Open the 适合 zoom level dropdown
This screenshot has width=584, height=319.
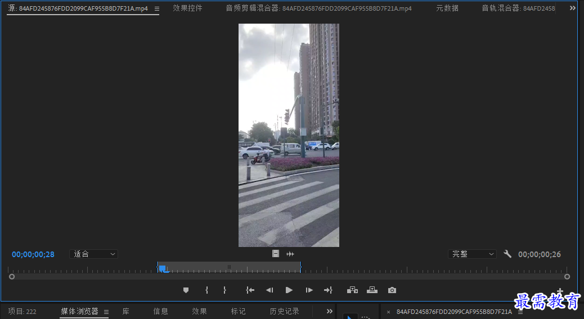click(93, 254)
